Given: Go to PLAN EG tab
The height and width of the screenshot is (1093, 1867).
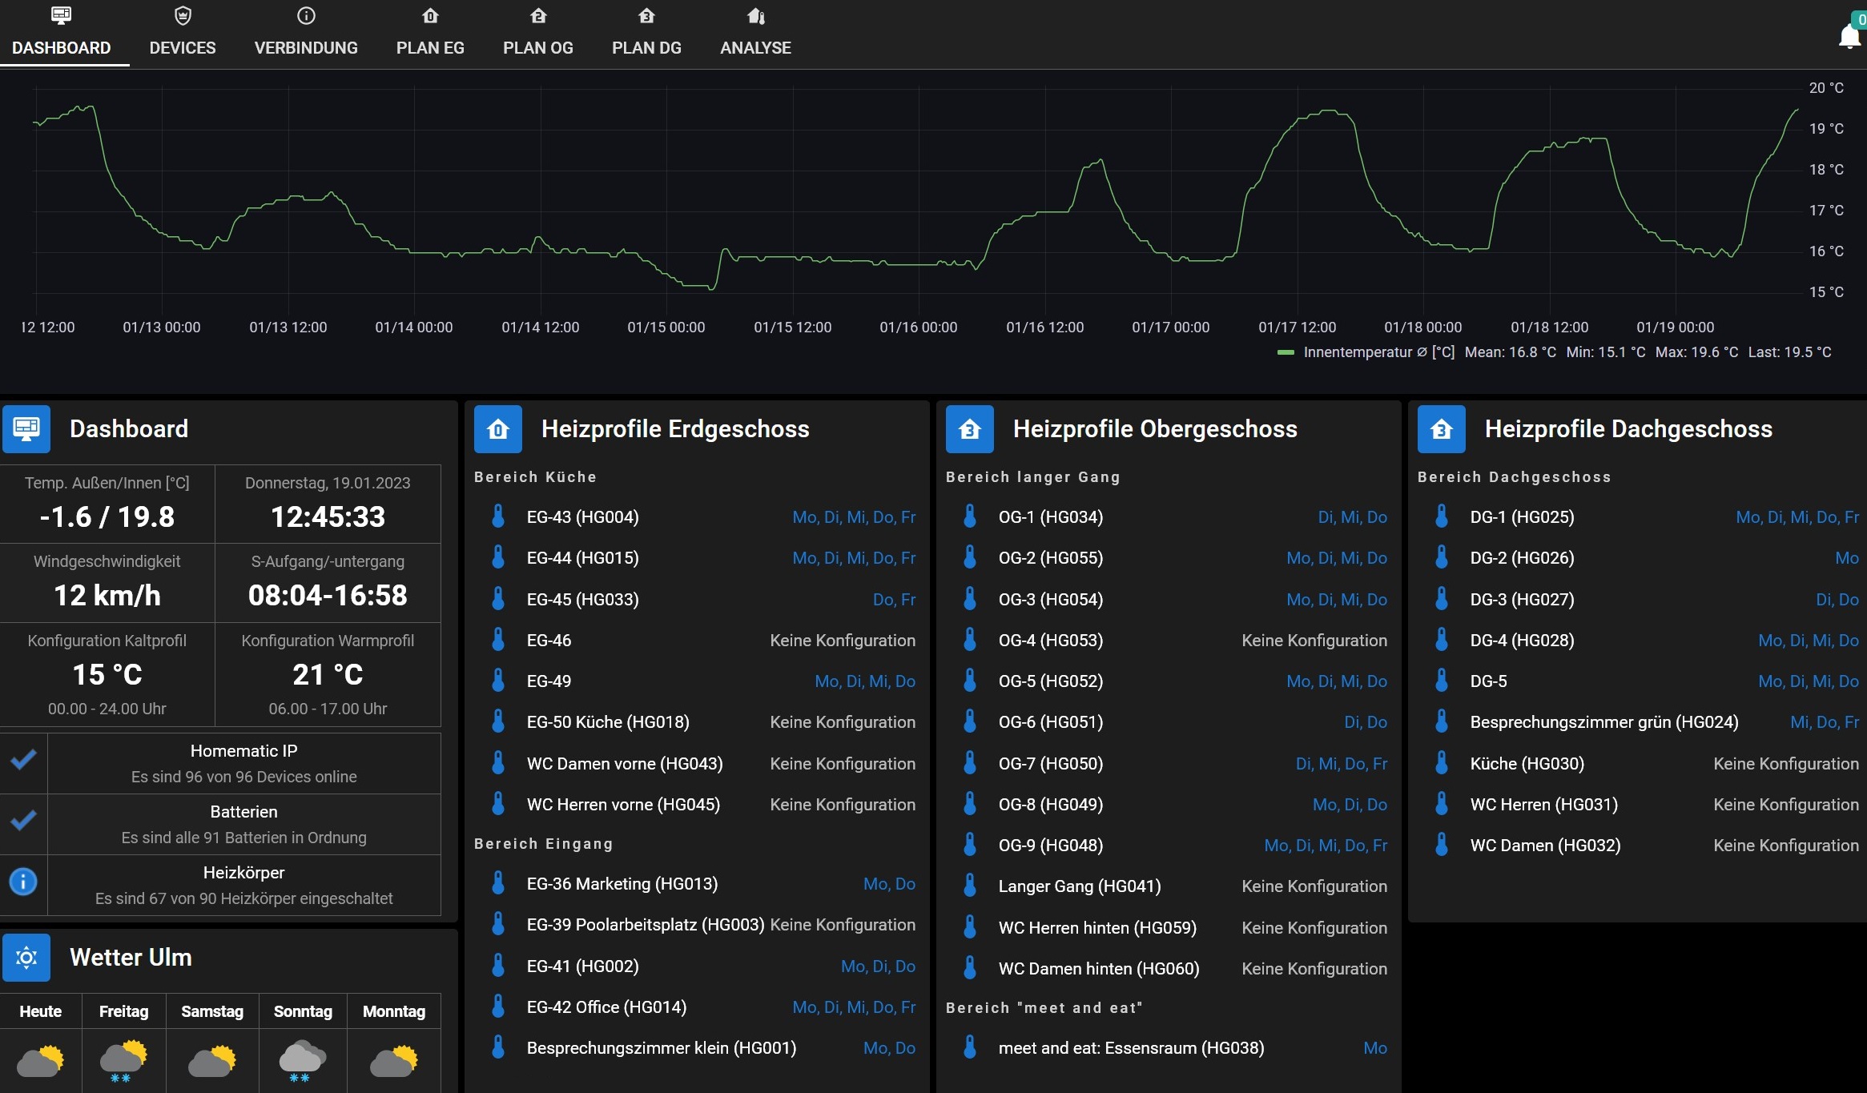Looking at the screenshot, I should [430, 33].
